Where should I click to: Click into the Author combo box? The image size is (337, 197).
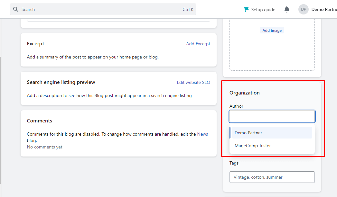(272, 116)
